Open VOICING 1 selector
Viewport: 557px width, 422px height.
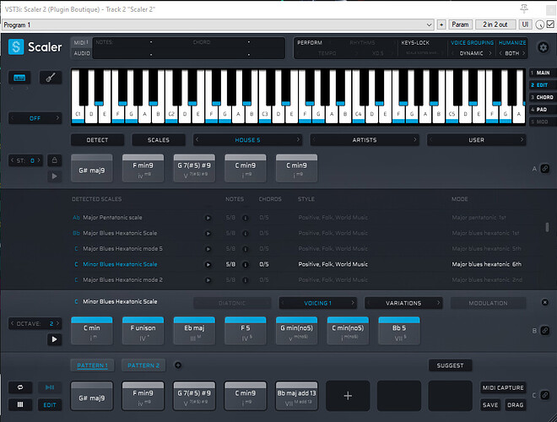[x=317, y=303]
